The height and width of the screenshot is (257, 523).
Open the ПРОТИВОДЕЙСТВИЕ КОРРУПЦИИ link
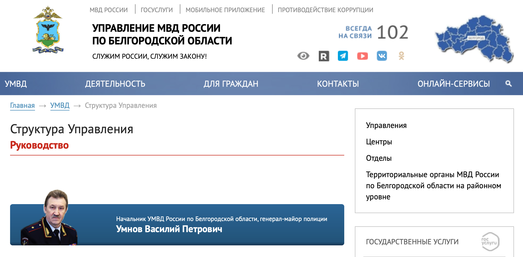pos(325,10)
